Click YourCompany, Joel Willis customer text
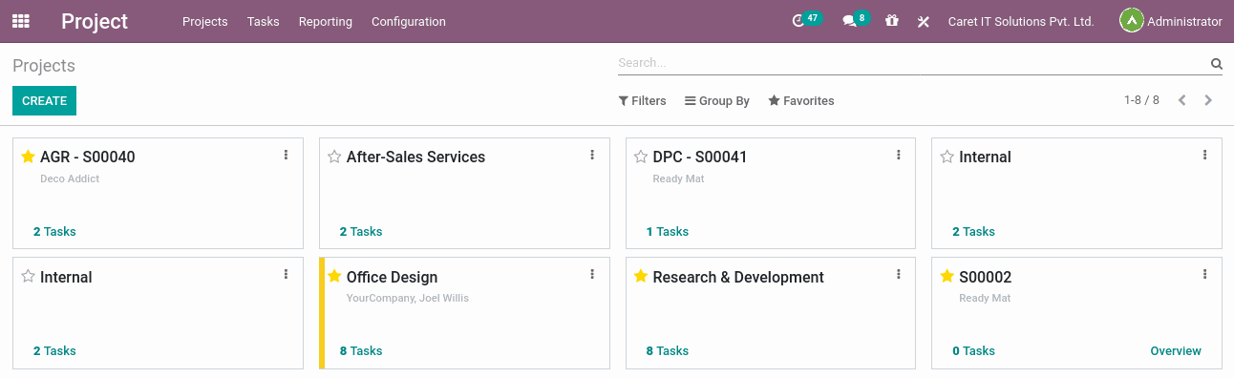The width and height of the screenshot is (1234, 378). (x=408, y=298)
